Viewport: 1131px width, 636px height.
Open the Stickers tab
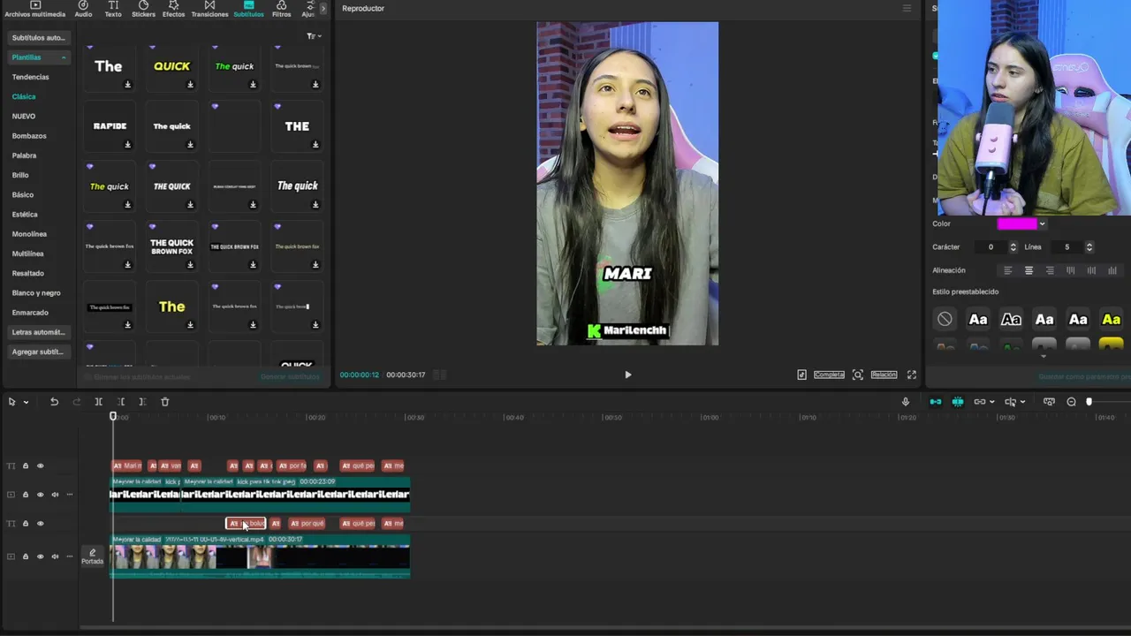tap(143, 10)
